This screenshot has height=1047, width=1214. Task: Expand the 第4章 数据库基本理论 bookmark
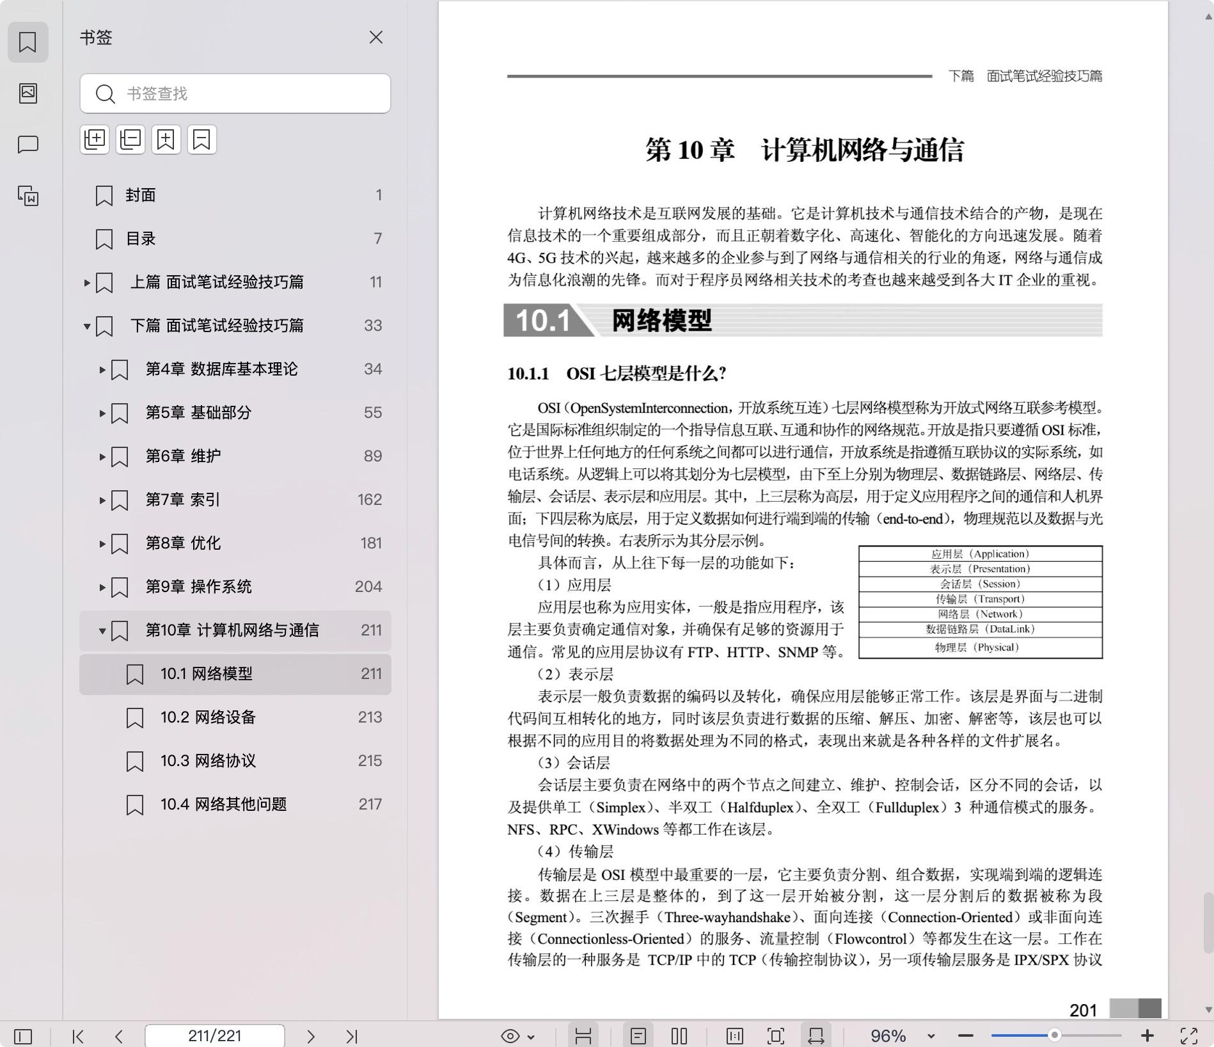coord(102,369)
